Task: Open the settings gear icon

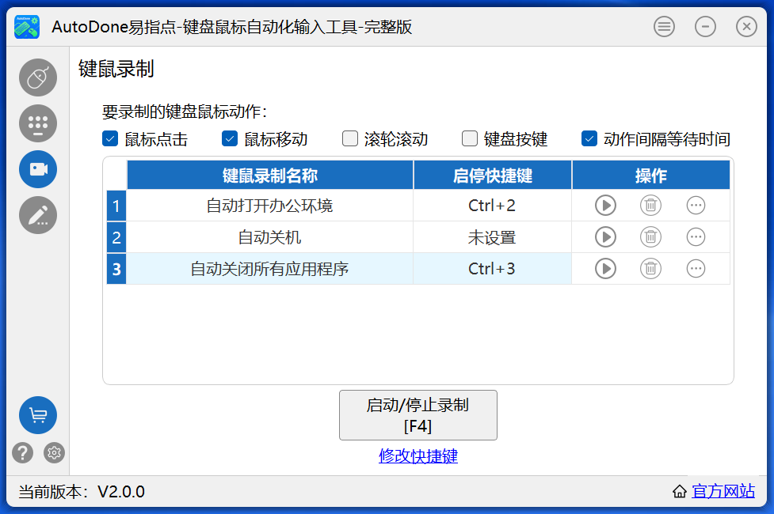Action: tap(55, 452)
